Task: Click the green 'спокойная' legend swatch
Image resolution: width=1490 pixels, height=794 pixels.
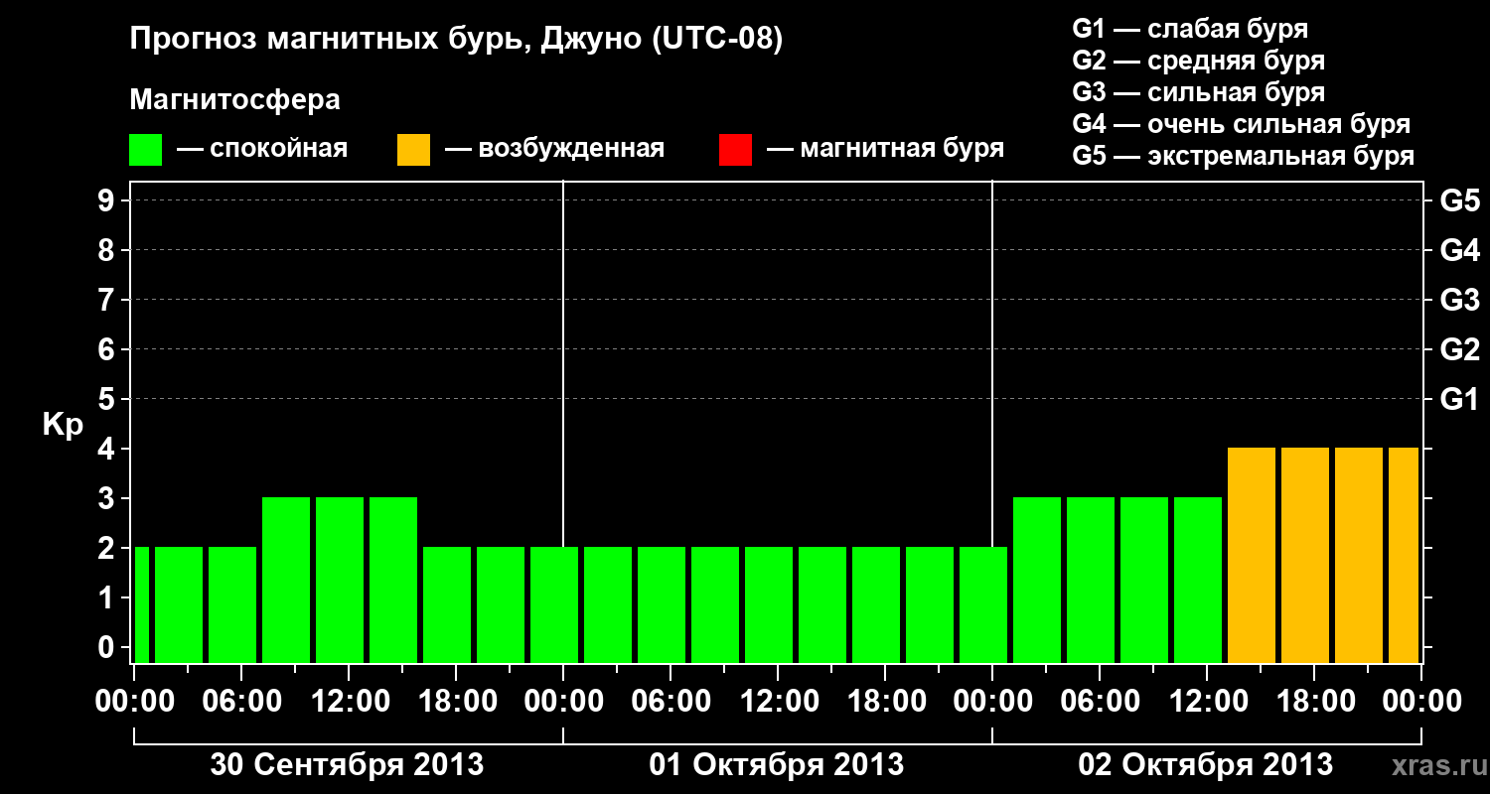Action: (146, 150)
